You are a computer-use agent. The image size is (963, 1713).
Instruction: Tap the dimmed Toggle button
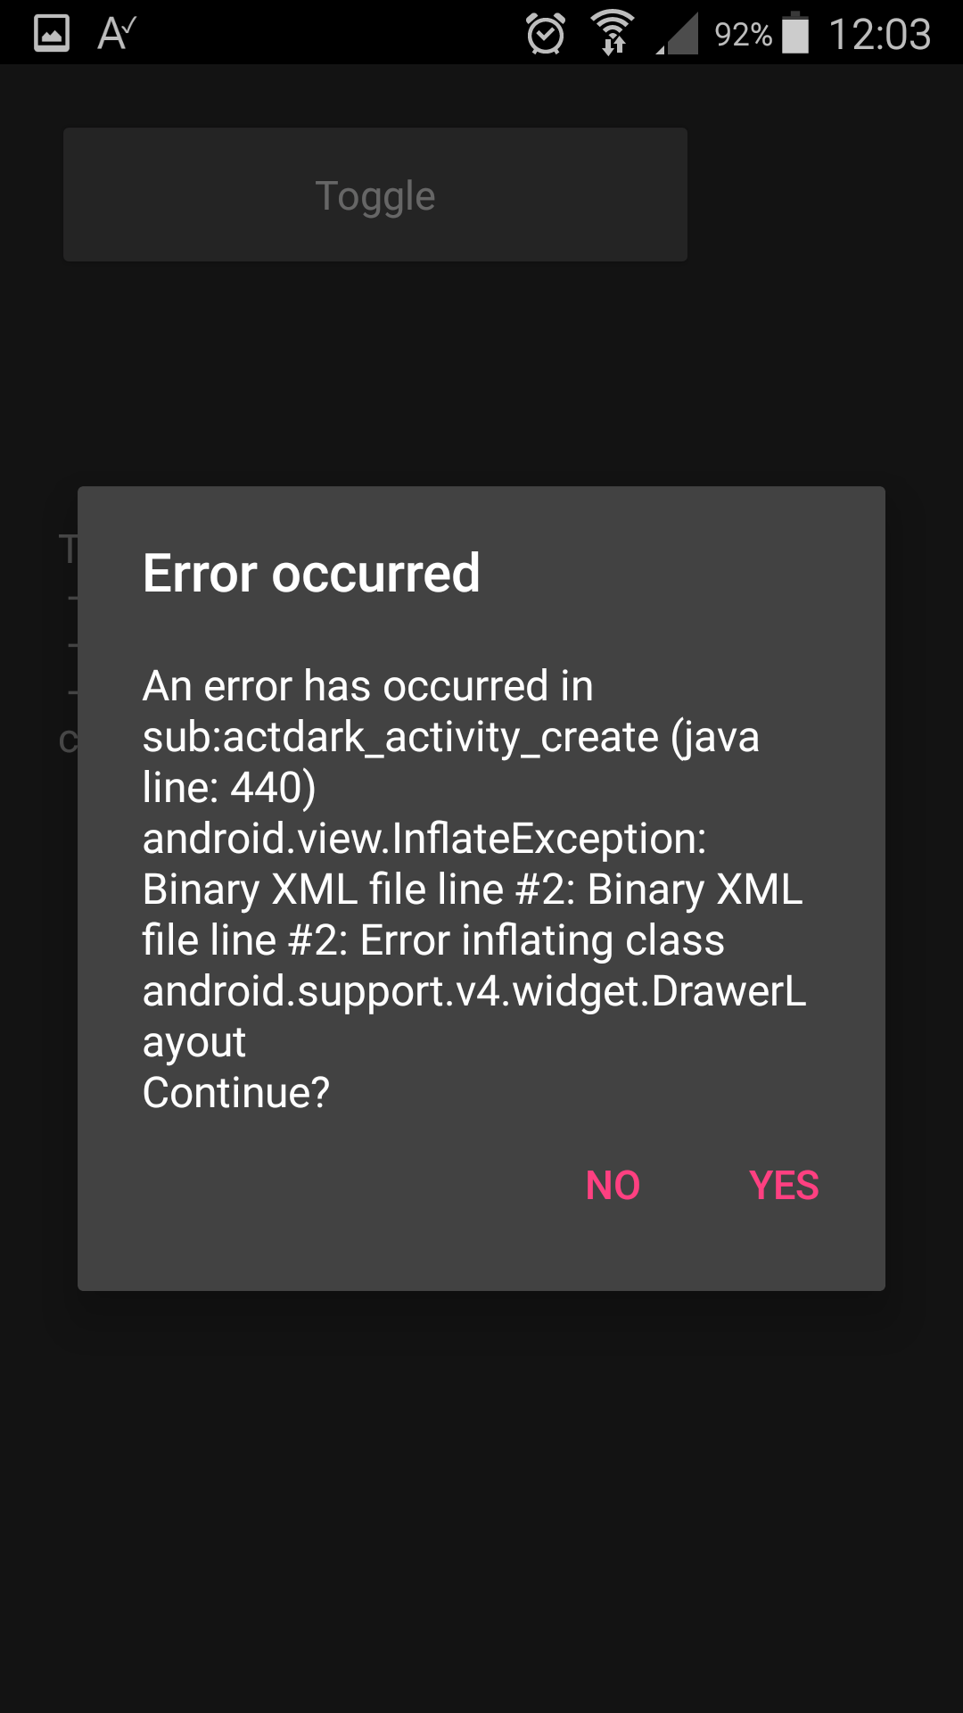pos(375,194)
